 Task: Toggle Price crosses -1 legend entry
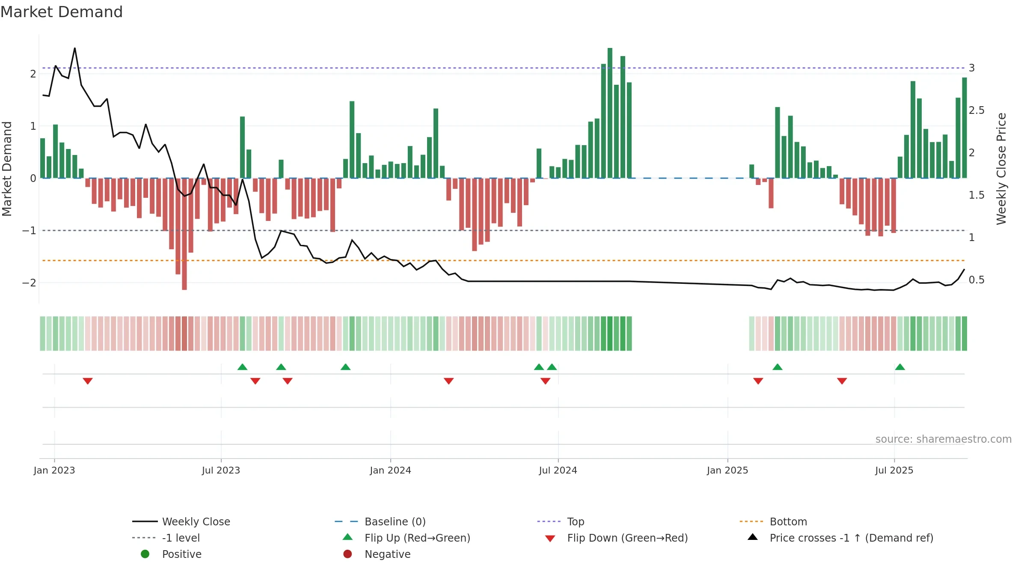[840, 538]
